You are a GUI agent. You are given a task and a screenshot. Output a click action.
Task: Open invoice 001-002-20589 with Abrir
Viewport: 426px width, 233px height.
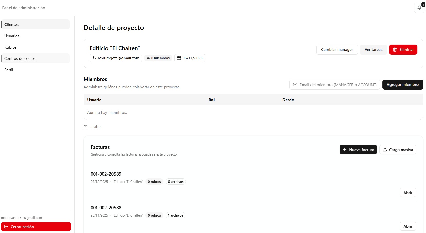tap(408, 192)
